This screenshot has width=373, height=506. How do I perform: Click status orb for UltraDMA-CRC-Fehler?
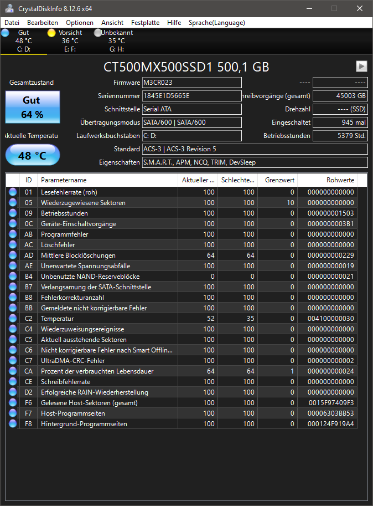(x=13, y=360)
